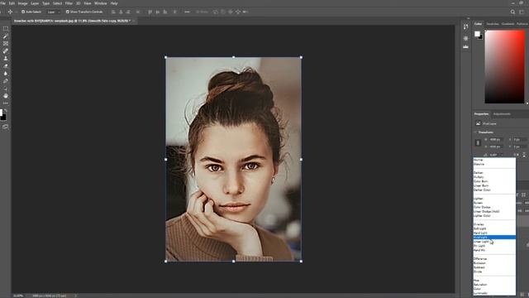This screenshot has height=298, width=529.
Task: Open the Edit Toolbar three-dots button
Action: (6, 103)
